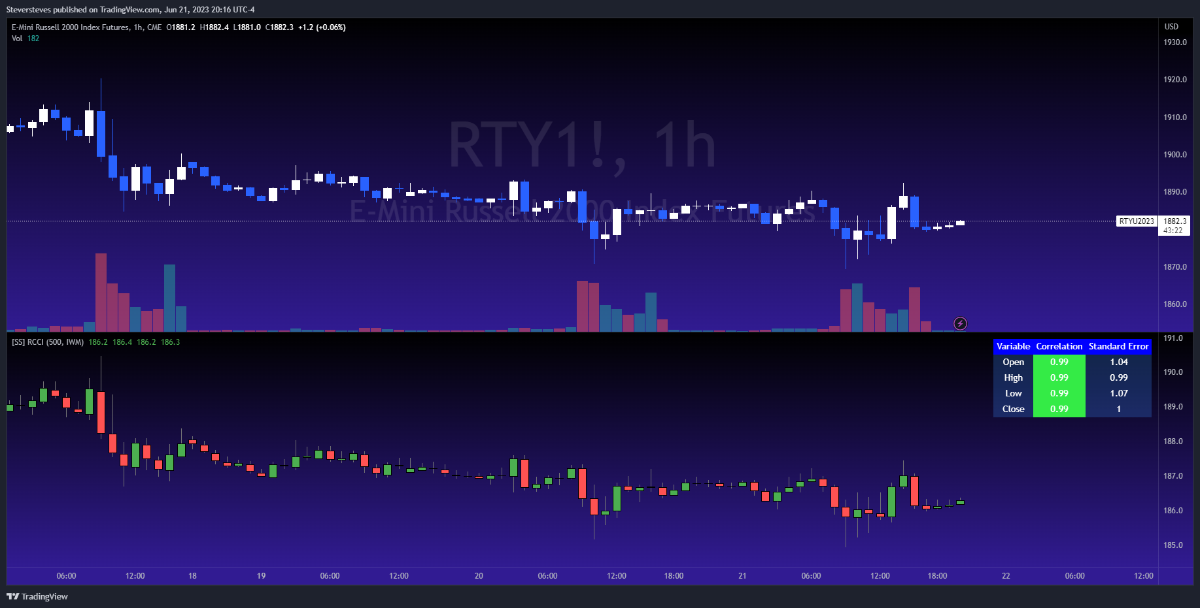Click the standard error value 1.04
Screen dimensions: 1200x608
[x=1118, y=362]
